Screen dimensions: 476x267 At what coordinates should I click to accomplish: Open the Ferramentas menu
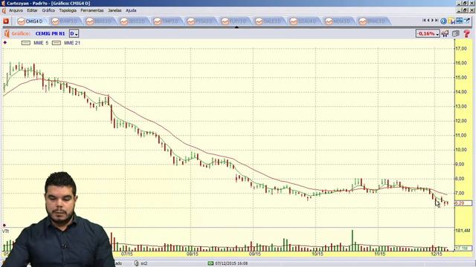(x=92, y=10)
